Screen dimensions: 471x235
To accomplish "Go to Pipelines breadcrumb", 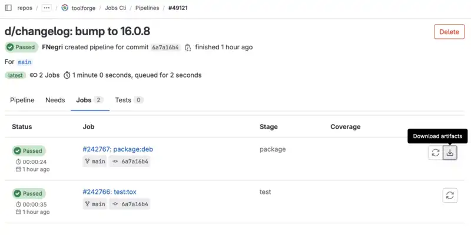I will [147, 8].
